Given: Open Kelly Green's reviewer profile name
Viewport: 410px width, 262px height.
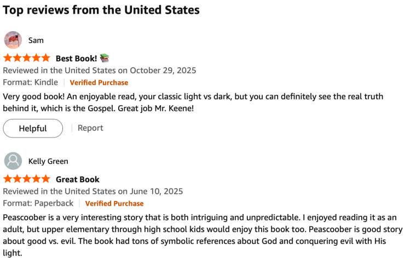Looking at the screenshot, I should click(48, 161).
